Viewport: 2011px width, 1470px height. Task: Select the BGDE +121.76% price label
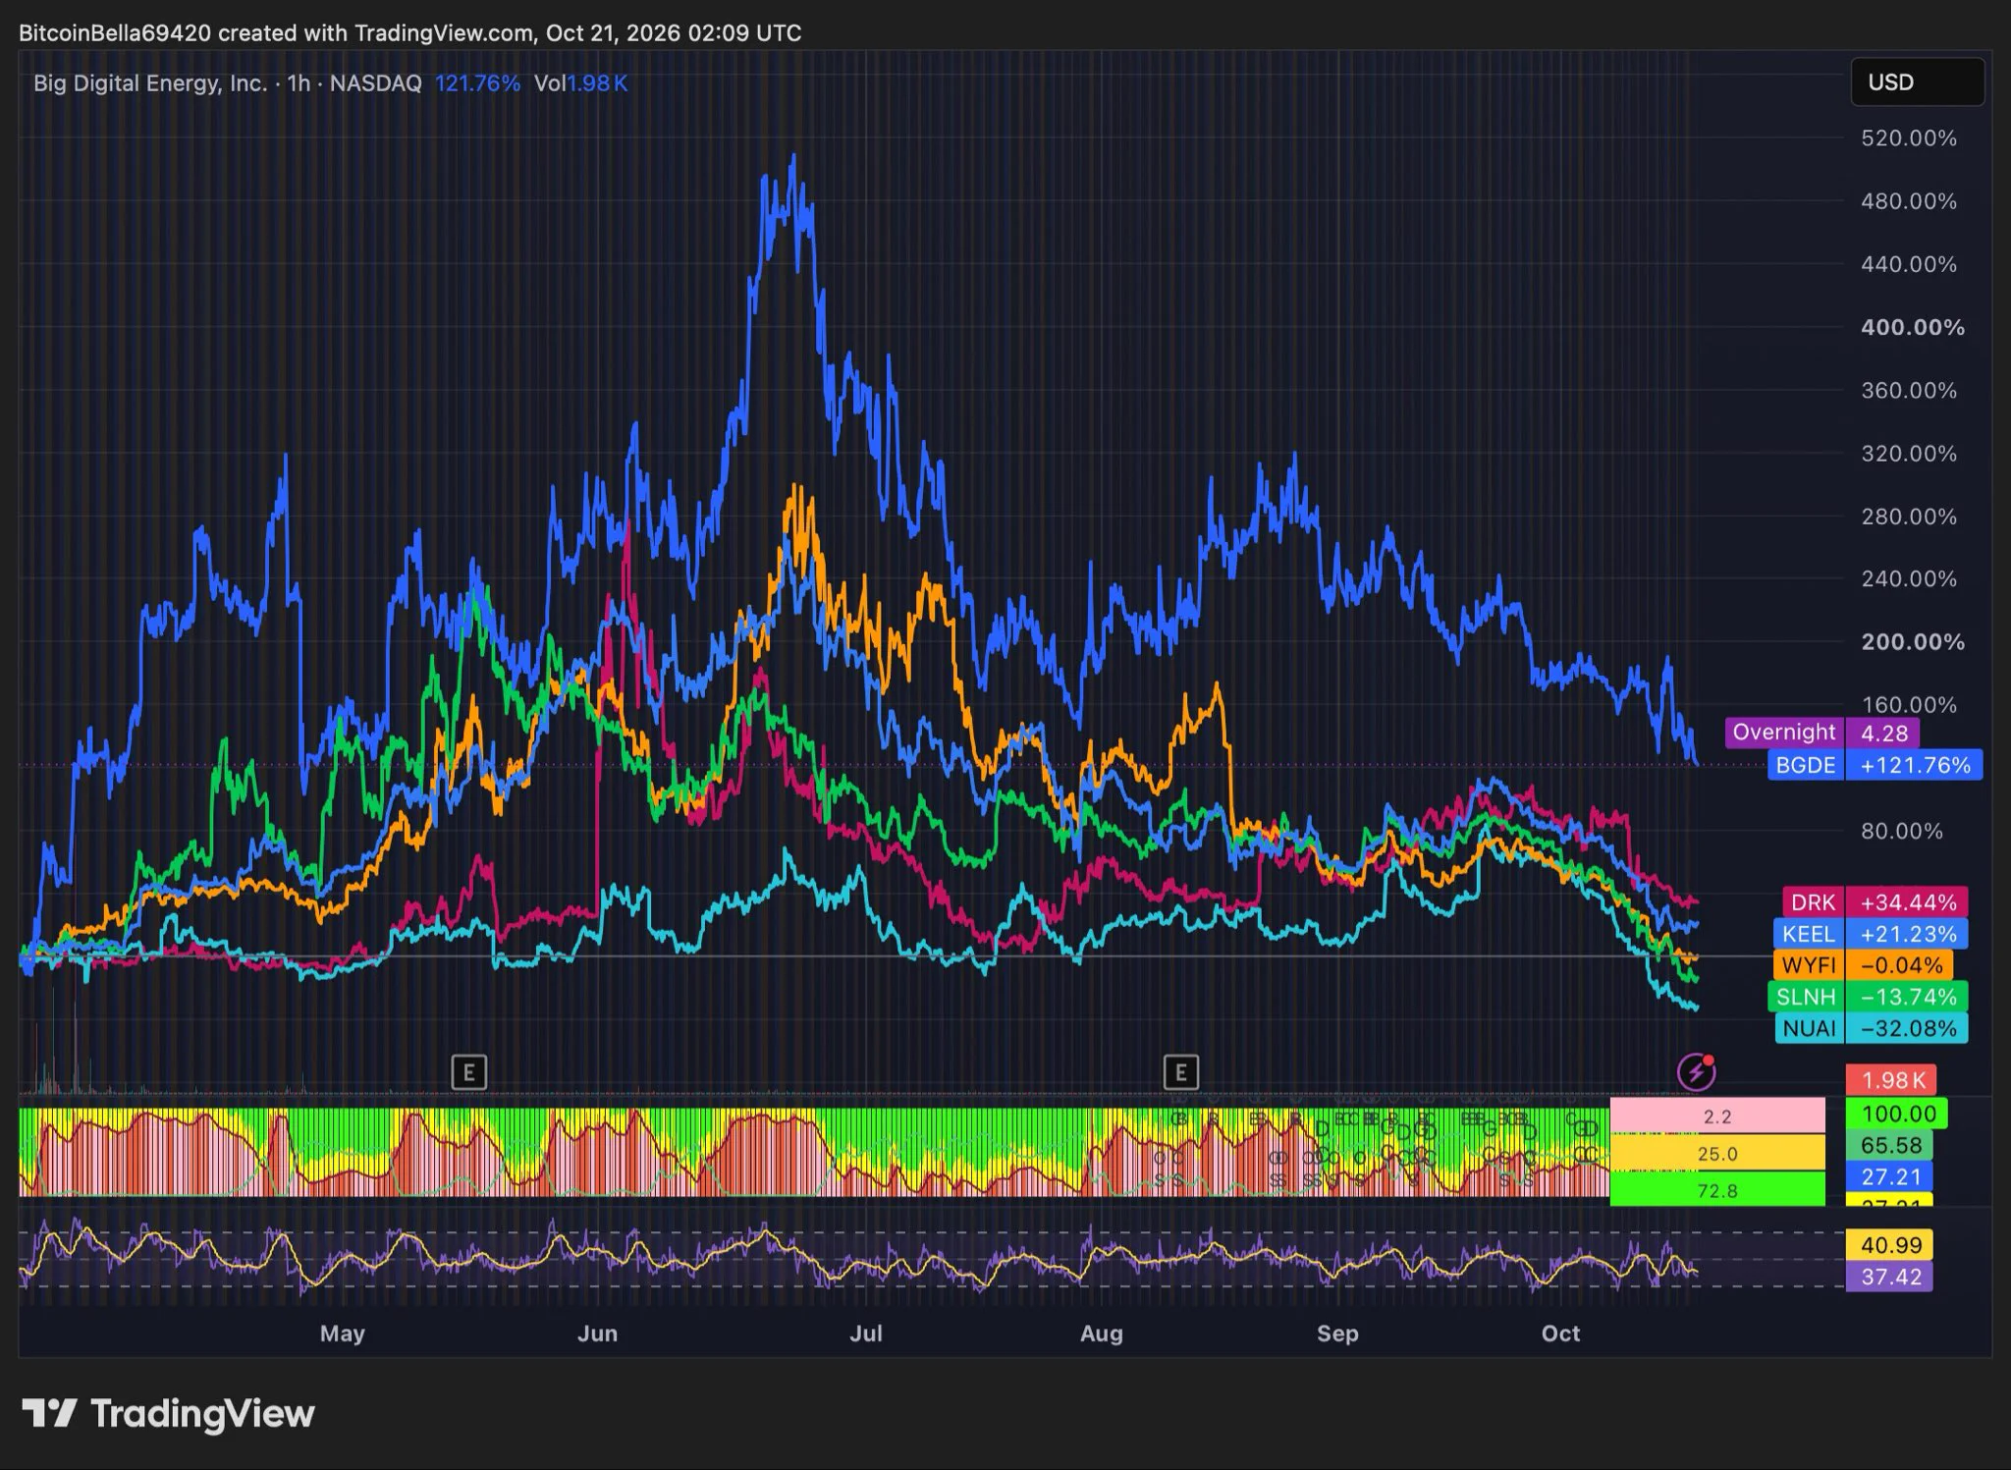1875,765
